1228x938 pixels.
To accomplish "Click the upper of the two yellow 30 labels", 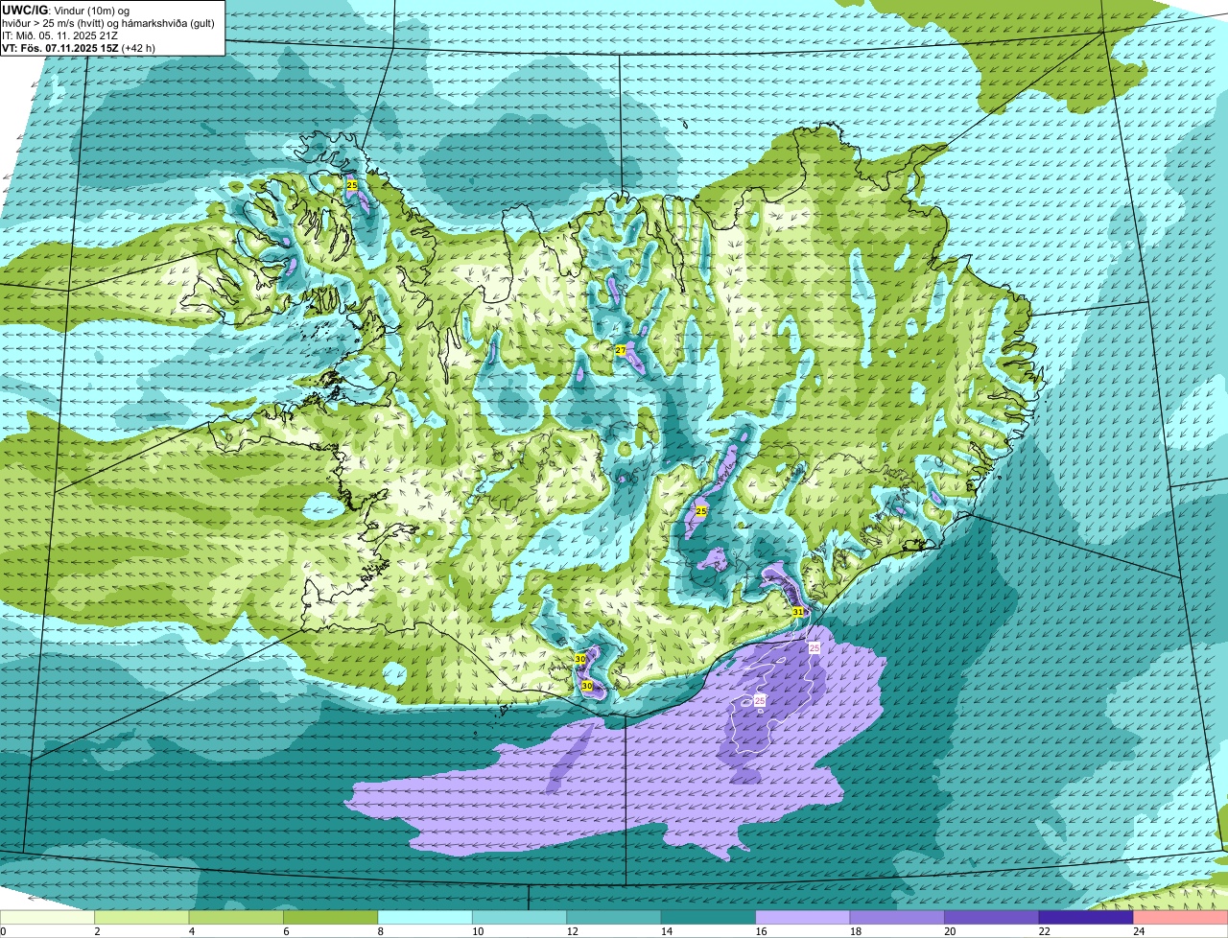I will click(x=580, y=659).
